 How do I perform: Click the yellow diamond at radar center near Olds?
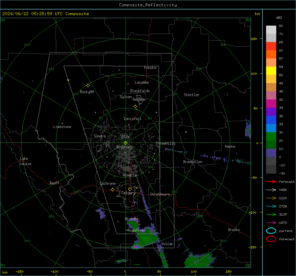click(x=126, y=143)
